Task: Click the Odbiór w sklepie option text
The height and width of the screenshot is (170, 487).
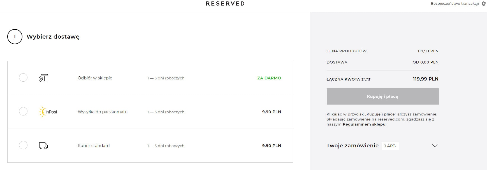Action: click(95, 78)
